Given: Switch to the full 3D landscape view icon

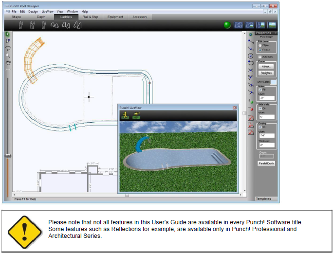Looking at the screenshot, I should [272, 25].
